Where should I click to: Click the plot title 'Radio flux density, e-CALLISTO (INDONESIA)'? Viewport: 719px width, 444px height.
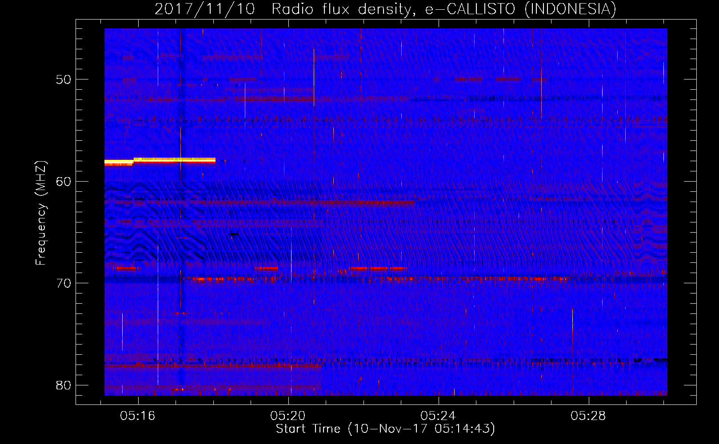(x=443, y=9)
